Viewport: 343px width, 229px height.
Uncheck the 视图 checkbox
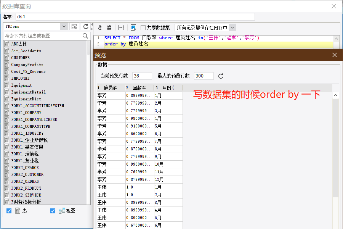pos(53,211)
